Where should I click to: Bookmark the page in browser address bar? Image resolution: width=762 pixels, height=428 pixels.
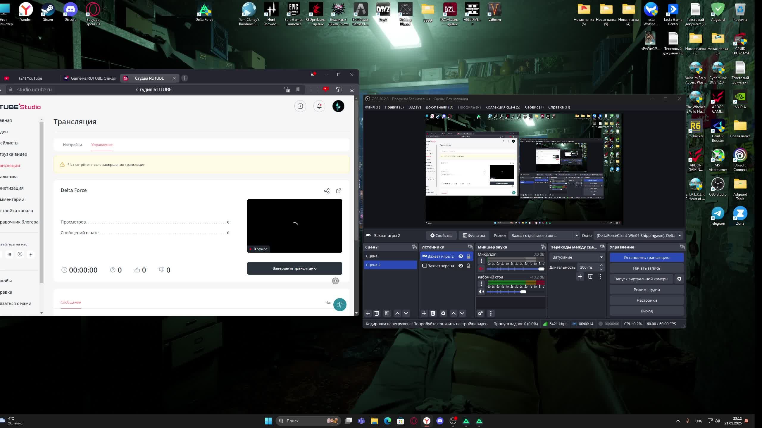[x=298, y=89]
